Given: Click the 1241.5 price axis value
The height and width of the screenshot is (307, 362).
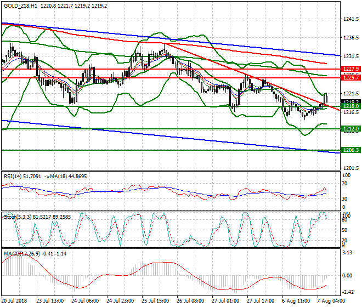Looking at the screenshot, I should 351,19.
